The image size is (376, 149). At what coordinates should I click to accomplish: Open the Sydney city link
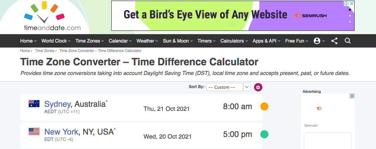pos(57,104)
